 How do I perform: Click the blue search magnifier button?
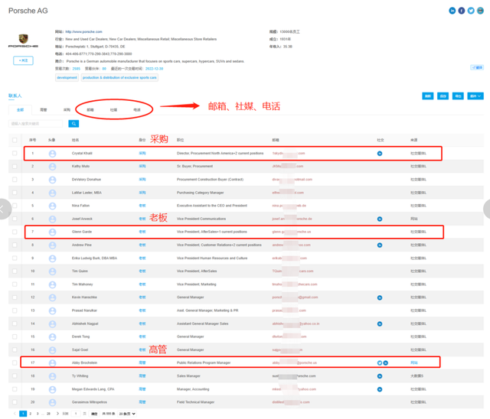point(73,124)
